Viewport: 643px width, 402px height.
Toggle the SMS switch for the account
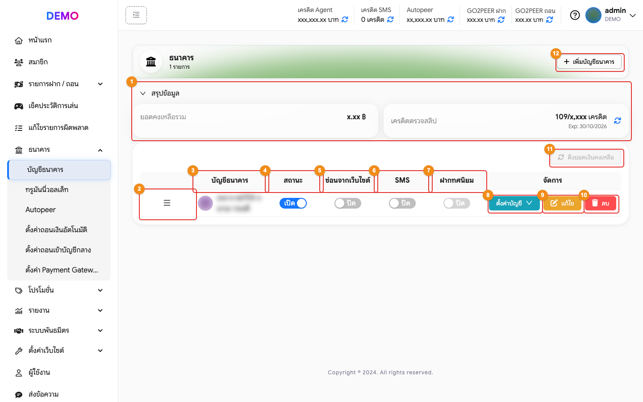click(402, 203)
